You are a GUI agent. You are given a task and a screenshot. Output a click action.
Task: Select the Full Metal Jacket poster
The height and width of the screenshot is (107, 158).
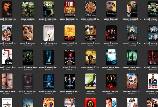pos(49,9)
